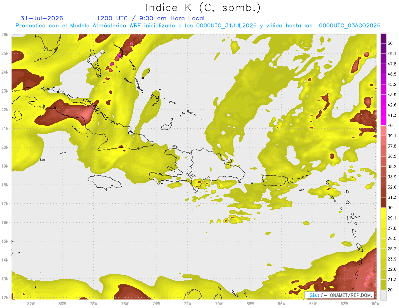Select the longitude label '66W'
The height and width of the screenshot is (308, 399).
(x=281, y=303)
